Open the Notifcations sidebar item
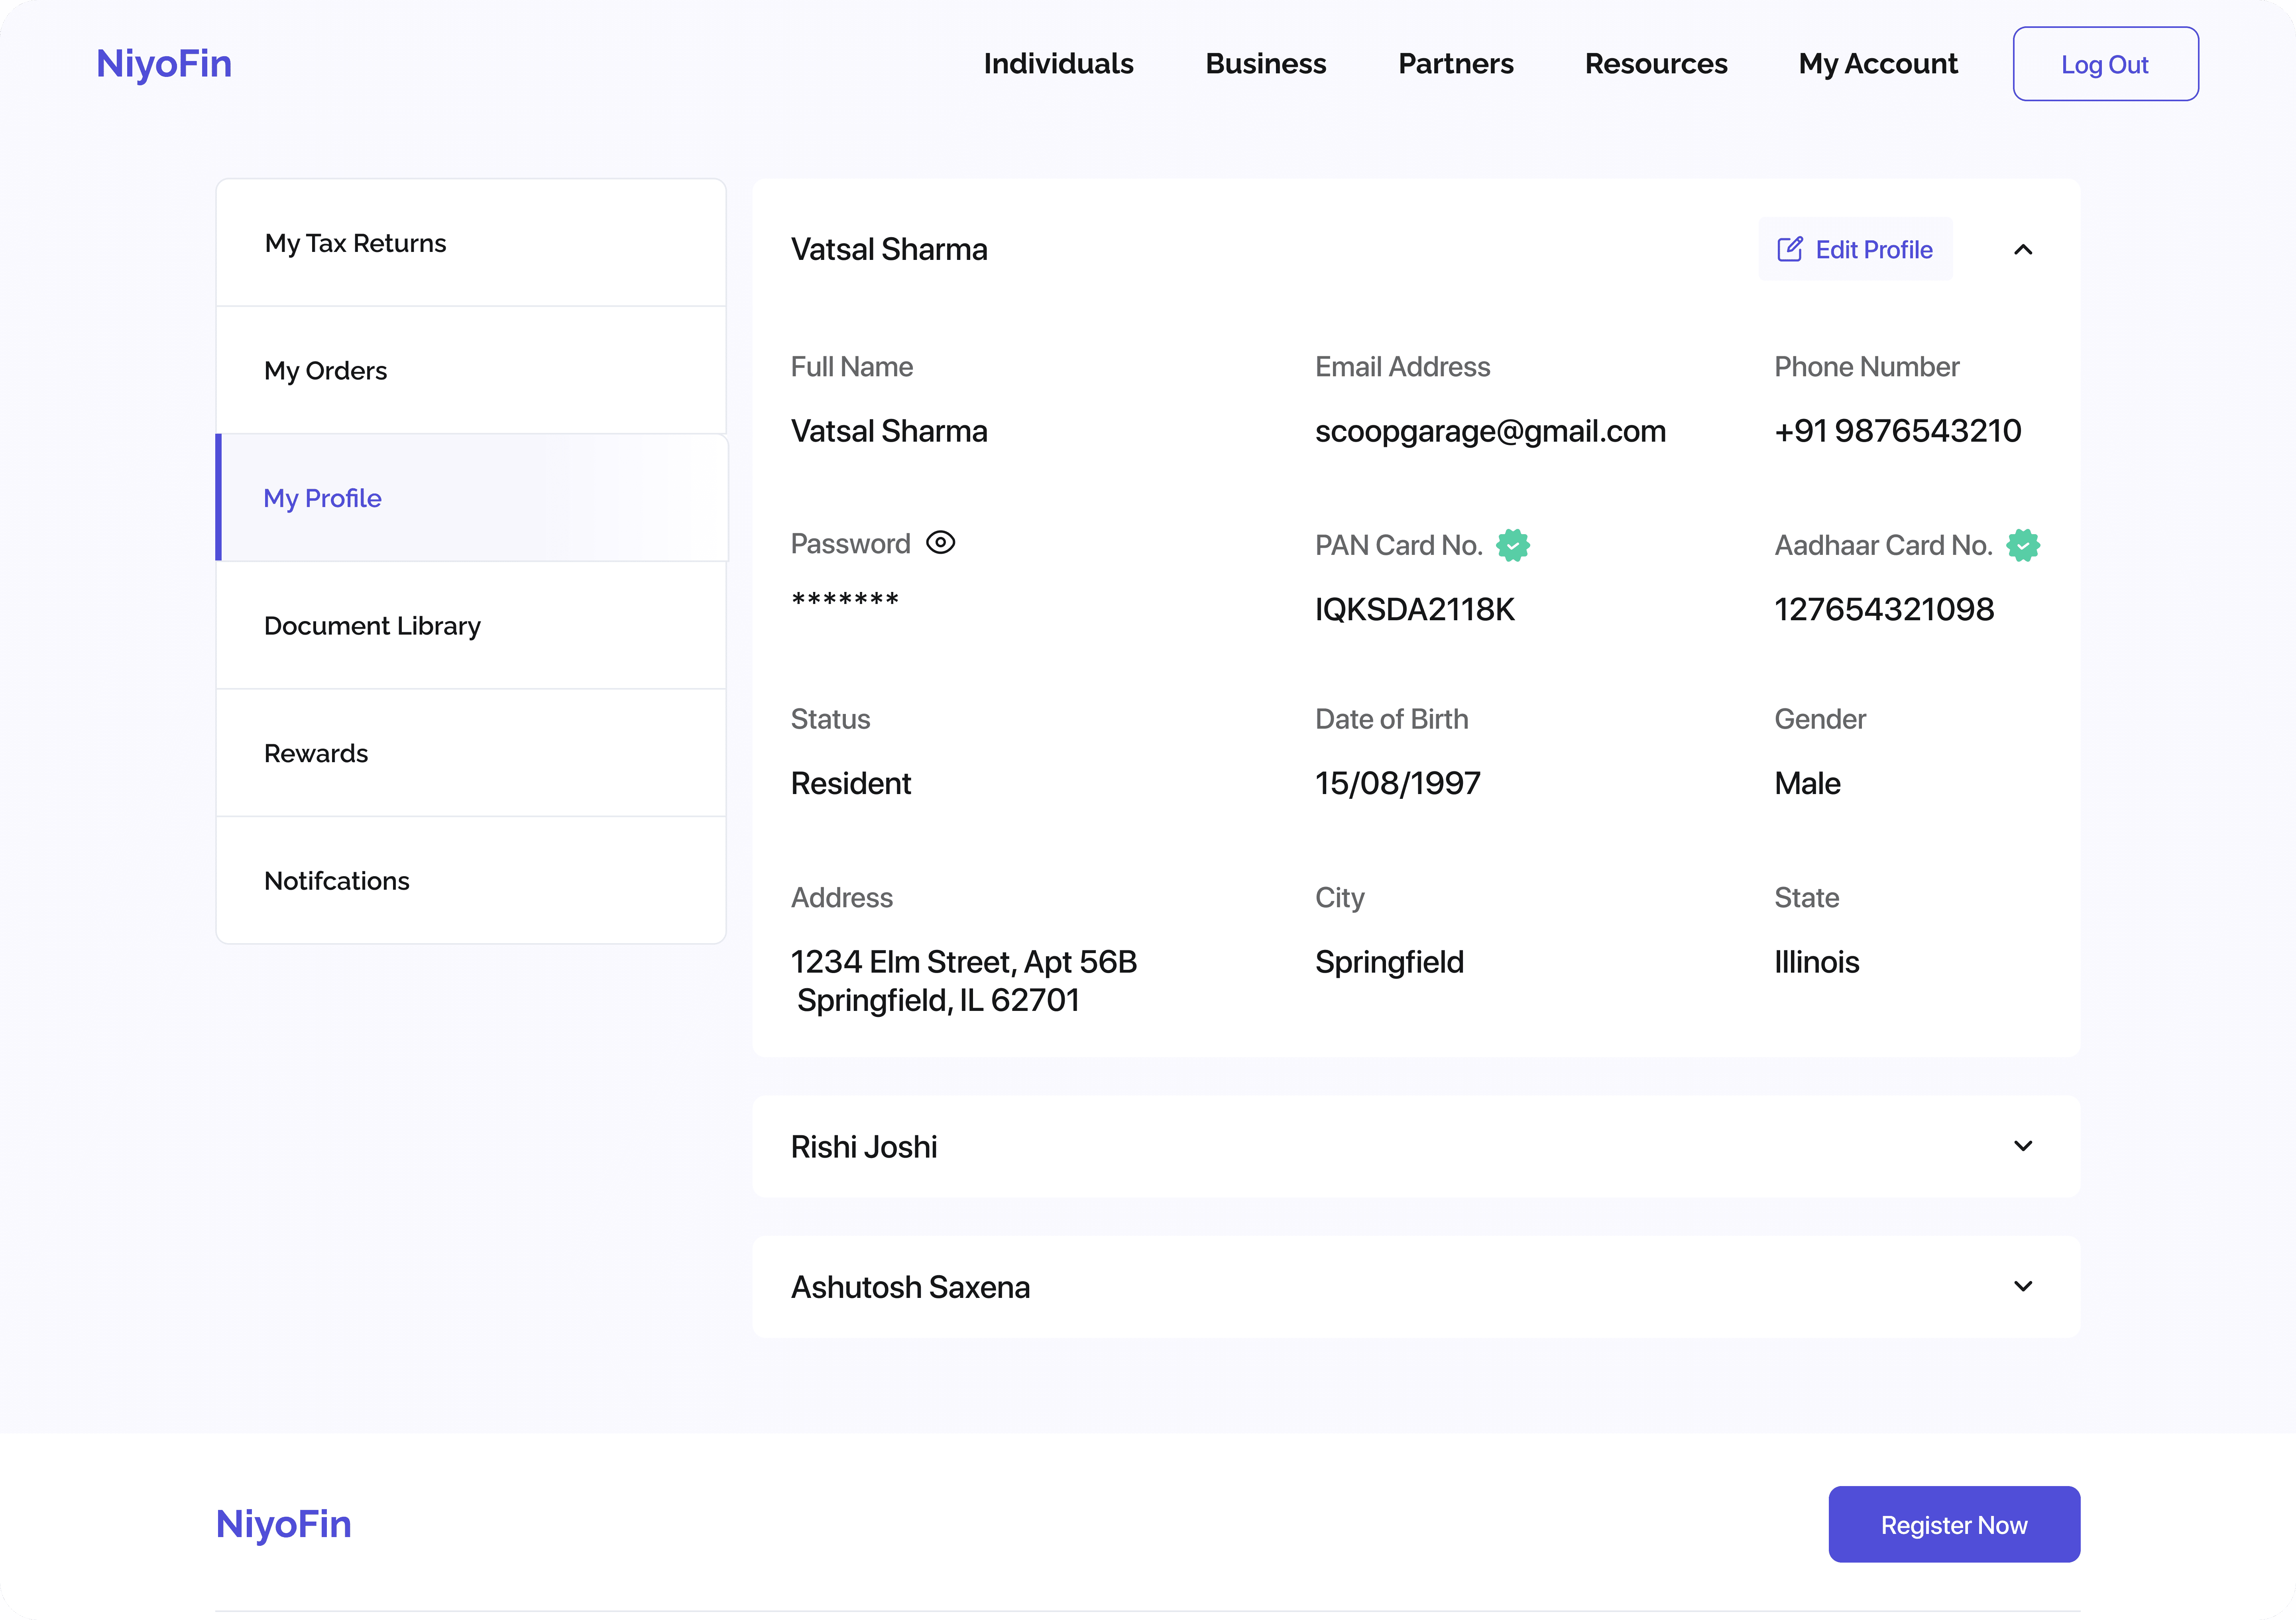The height and width of the screenshot is (1620, 2296). point(337,881)
